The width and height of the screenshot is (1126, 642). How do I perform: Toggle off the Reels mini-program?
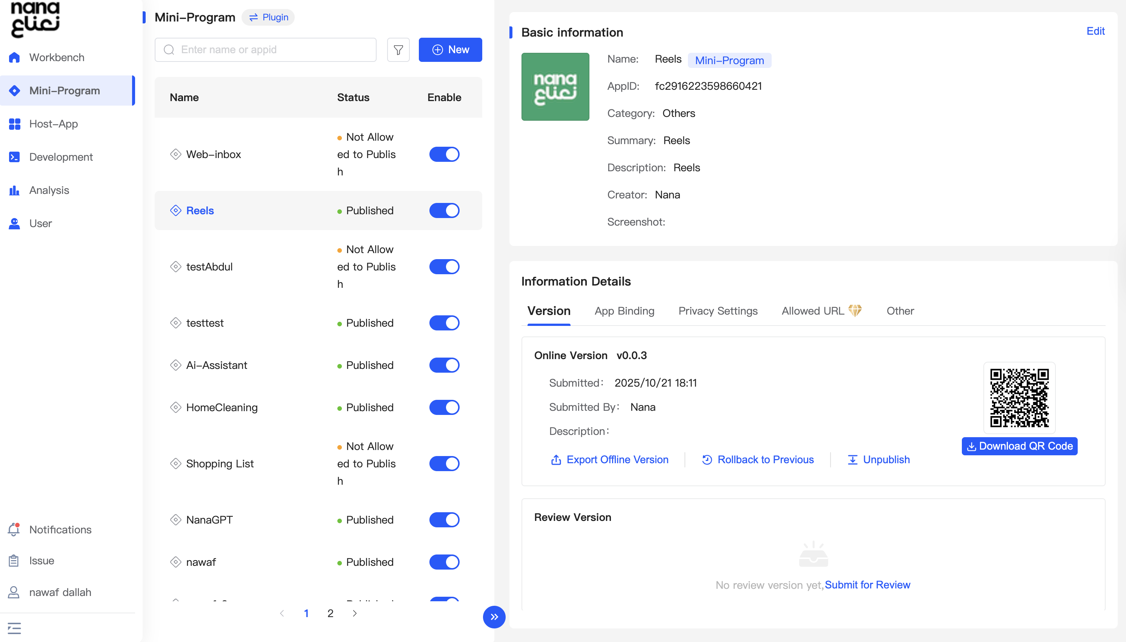coord(444,210)
